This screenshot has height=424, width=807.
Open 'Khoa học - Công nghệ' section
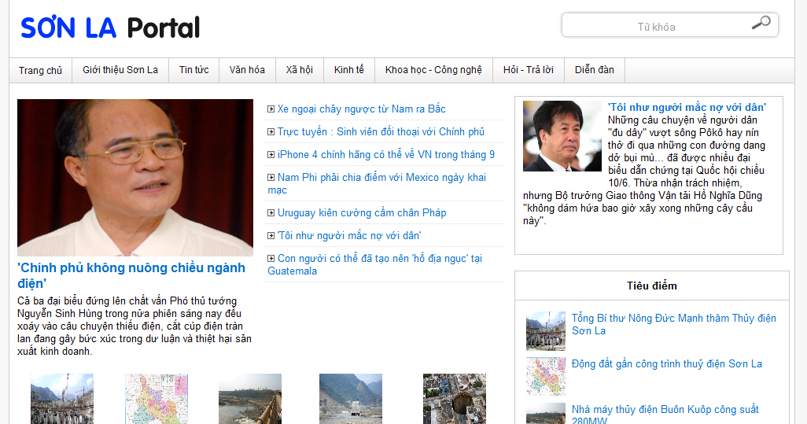[x=433, y=70]
